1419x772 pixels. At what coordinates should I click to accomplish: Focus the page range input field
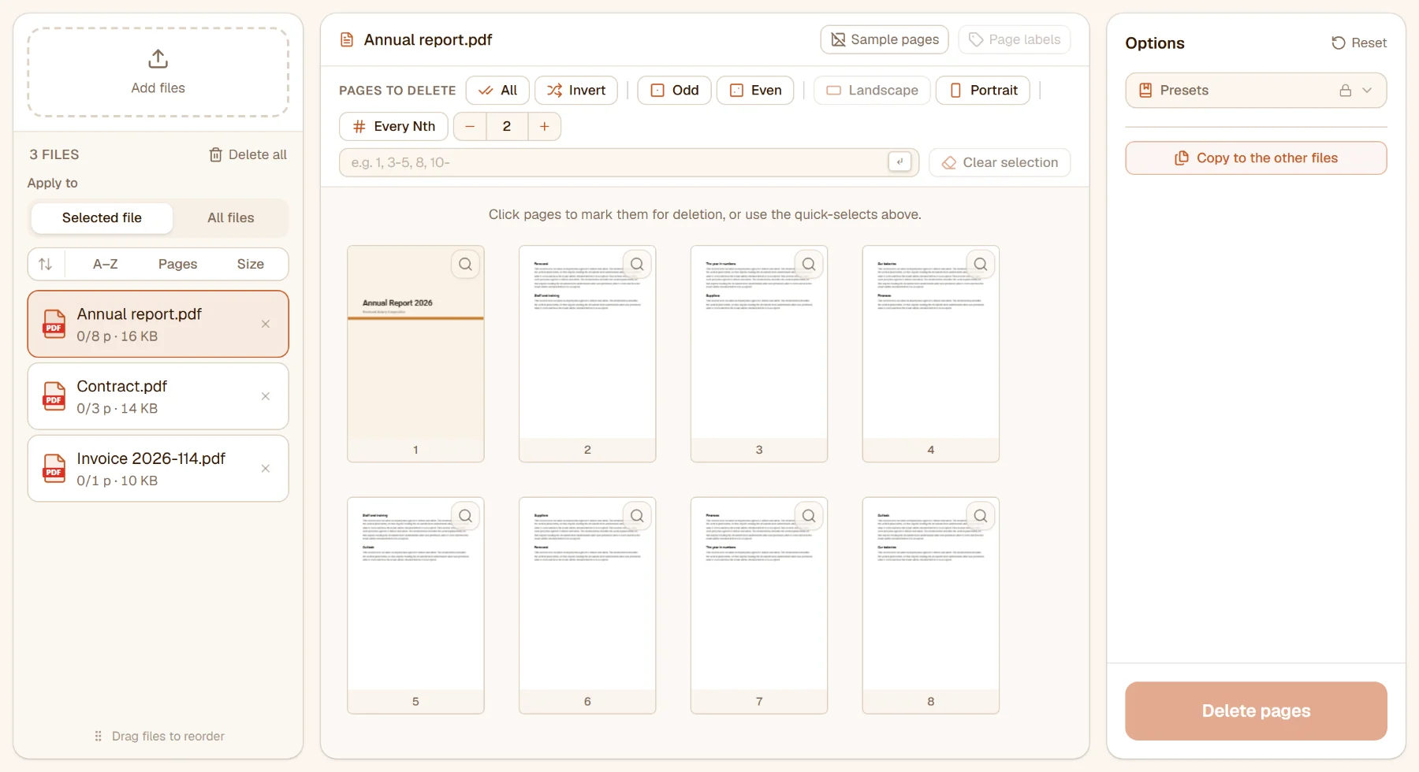pyautogui.click(x=628, y=162)
